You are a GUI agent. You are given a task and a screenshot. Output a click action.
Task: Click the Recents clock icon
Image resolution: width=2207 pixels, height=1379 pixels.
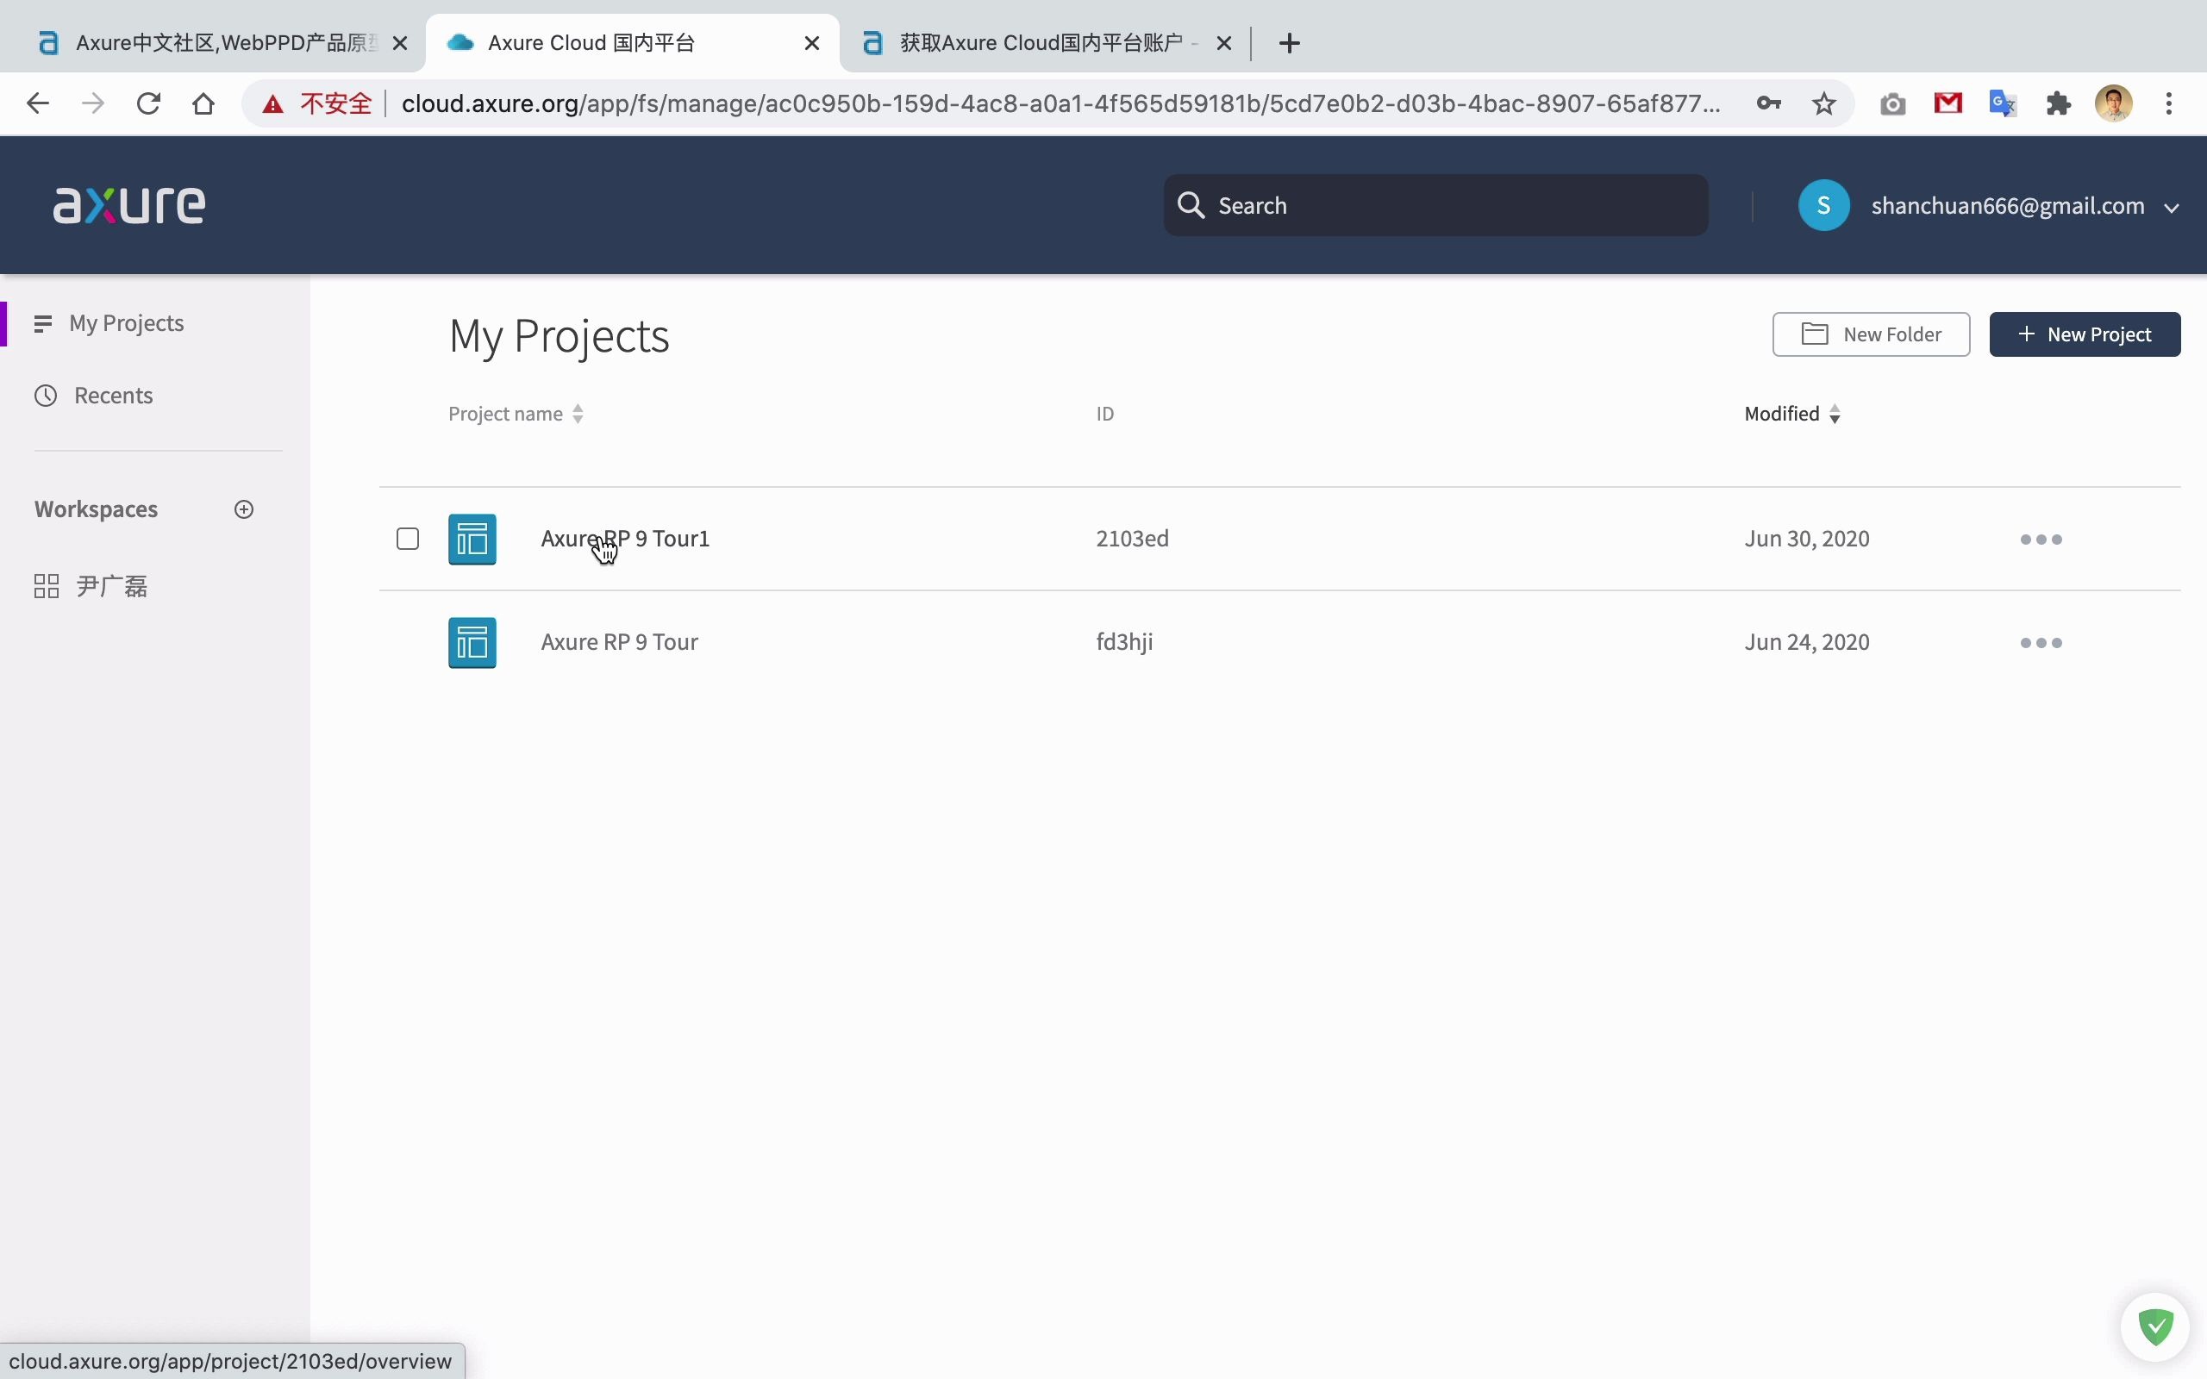[x=46, y=395]
